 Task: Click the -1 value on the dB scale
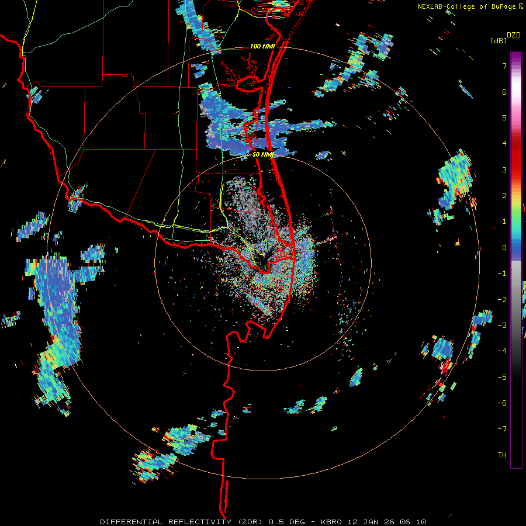click(502, 273)
